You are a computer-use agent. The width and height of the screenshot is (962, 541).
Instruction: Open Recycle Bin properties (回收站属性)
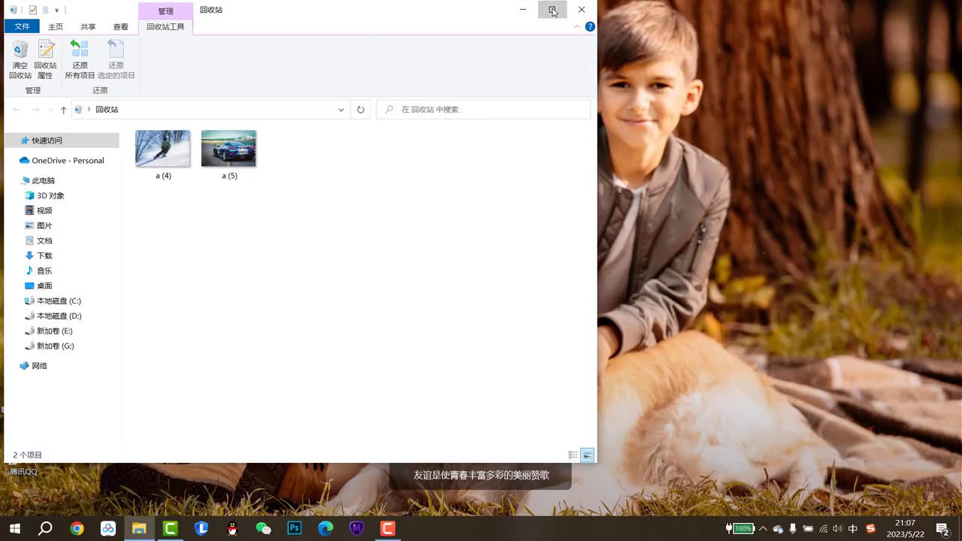click(x=45, y=59)
